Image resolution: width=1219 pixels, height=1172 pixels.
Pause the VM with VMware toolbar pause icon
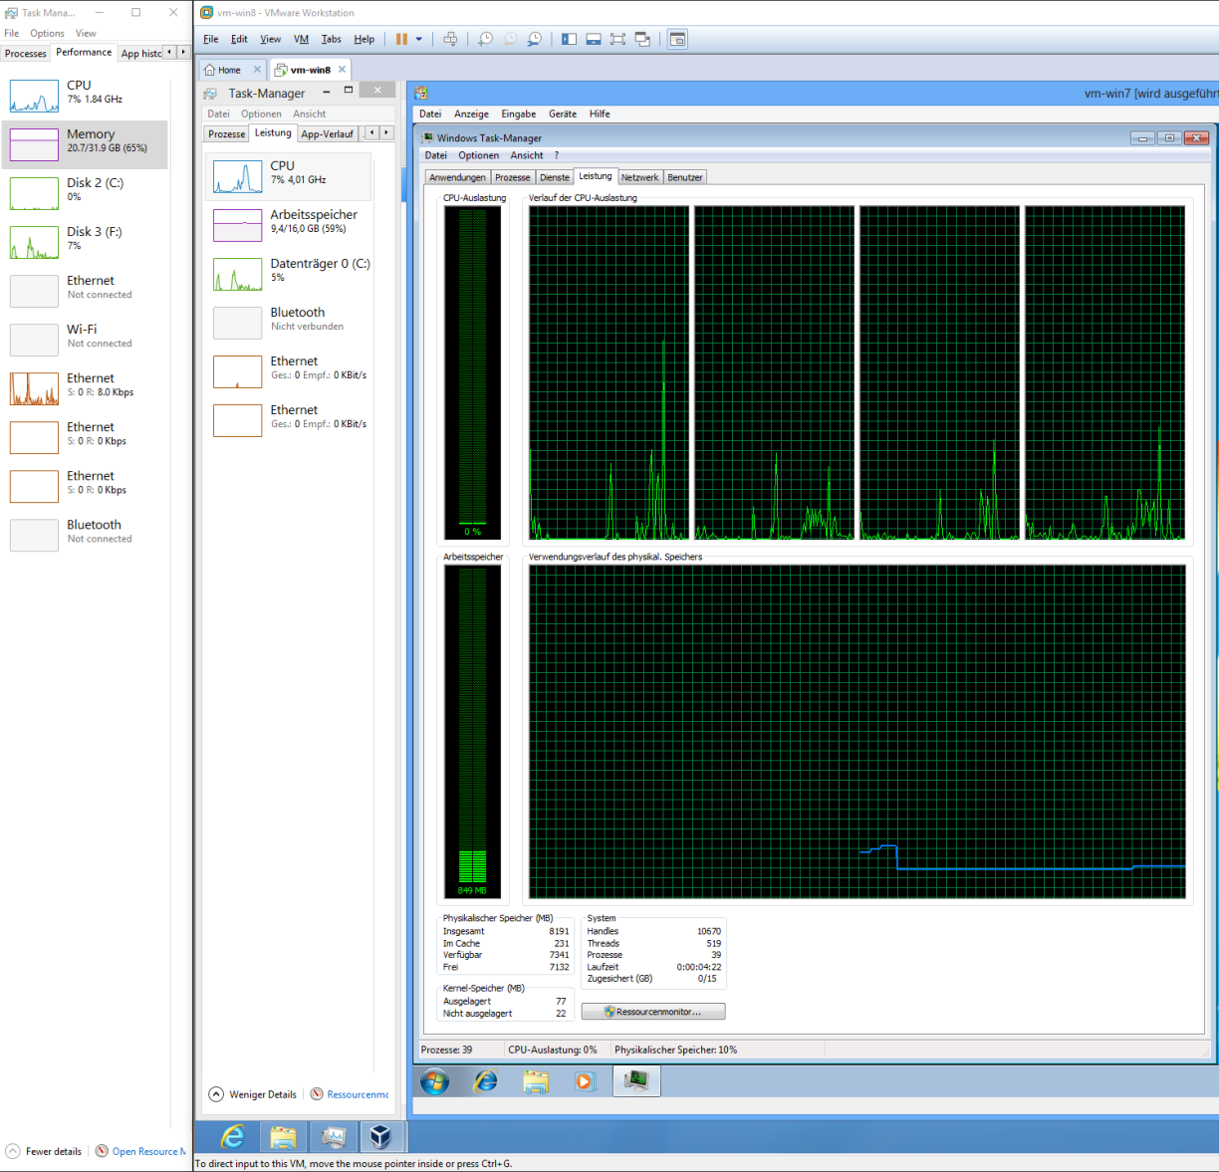(401, 39)
